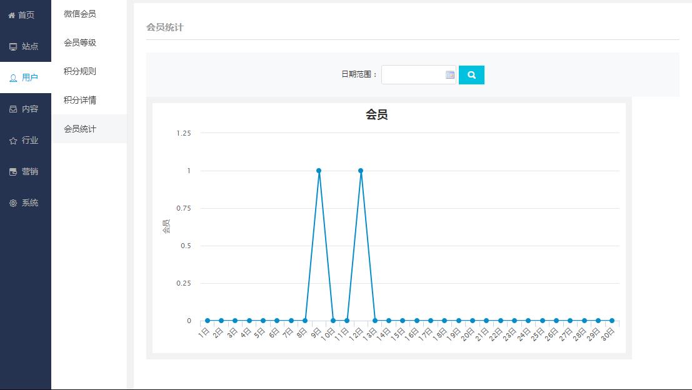Viewport: 692px width, 390px height.
Task: Open the calendar picker icon in date field
Action: click(449, 75)
